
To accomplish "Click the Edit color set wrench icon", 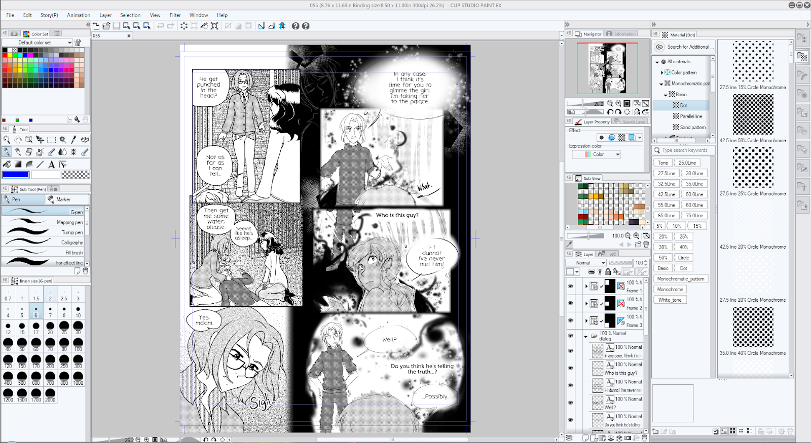I will (78, 43).
